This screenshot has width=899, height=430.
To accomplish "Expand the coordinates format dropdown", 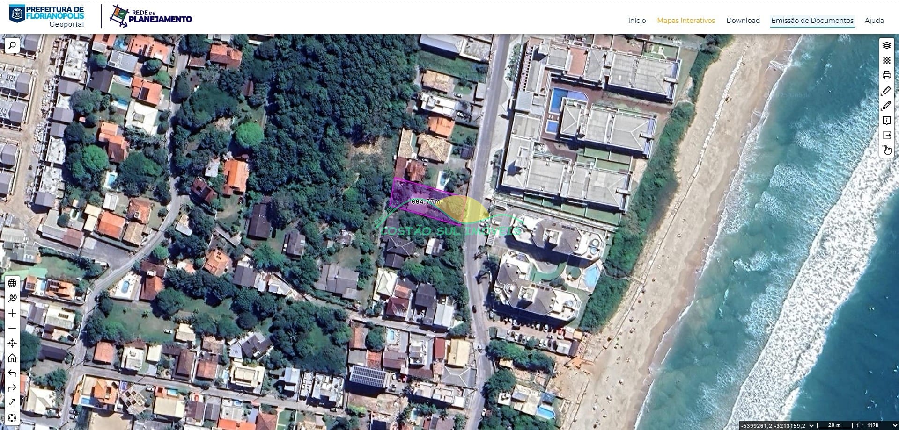I will click(x=811, y=425).
